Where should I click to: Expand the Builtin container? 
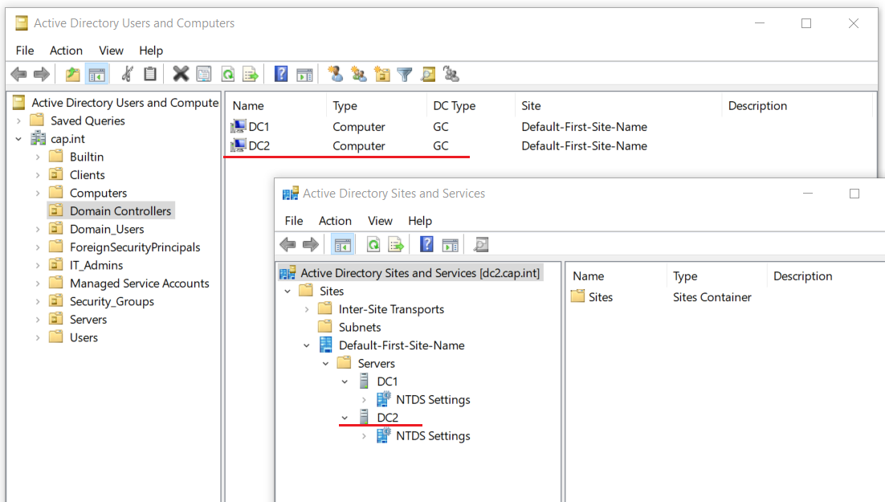pos(38,157)
